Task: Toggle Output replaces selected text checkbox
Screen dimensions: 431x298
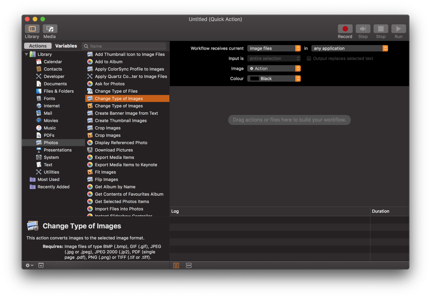Action: coord(309,59)
